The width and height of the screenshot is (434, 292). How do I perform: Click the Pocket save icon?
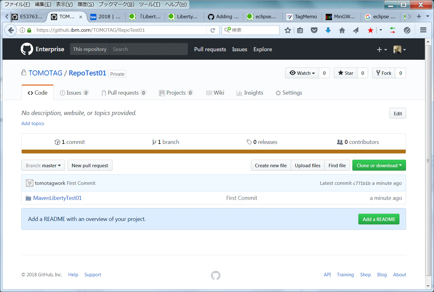pyautogui.click(x=314, y=30)
